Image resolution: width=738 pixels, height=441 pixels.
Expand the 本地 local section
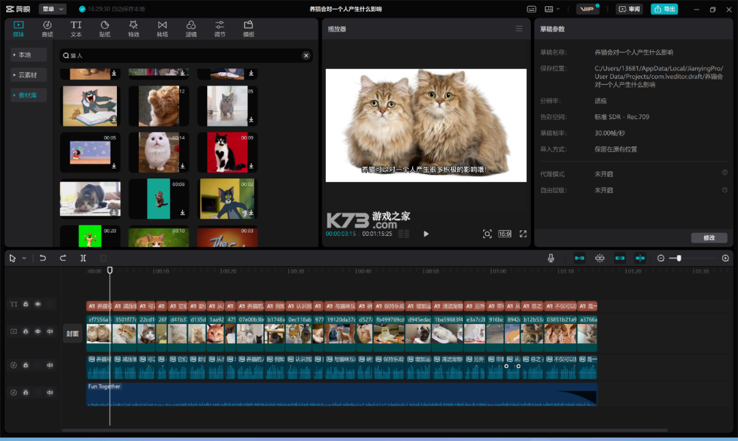click(x=28, y=55)
